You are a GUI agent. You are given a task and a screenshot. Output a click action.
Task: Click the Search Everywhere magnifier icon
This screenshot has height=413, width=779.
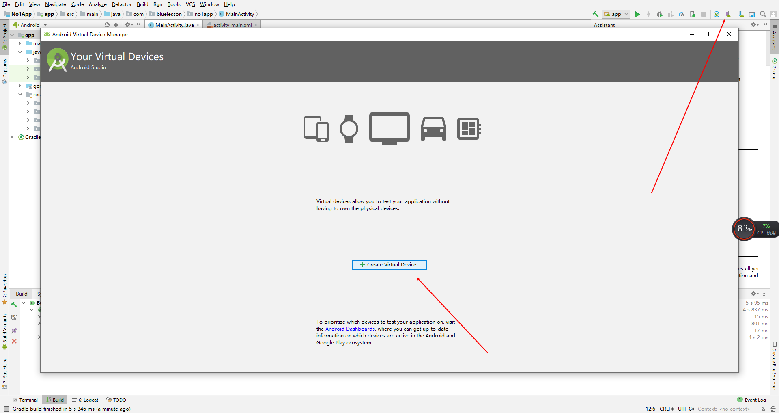[763, 14]
